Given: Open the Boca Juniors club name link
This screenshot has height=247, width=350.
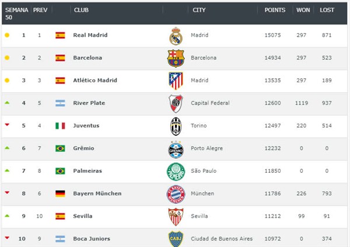Looking at the screenshot, I should coord(92,239).
